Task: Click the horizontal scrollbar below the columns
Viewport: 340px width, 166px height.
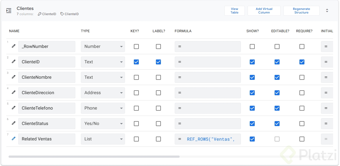Action: pyautogui.click(x=94, y=157)
